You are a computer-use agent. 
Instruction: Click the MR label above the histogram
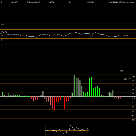coord(121,71)
